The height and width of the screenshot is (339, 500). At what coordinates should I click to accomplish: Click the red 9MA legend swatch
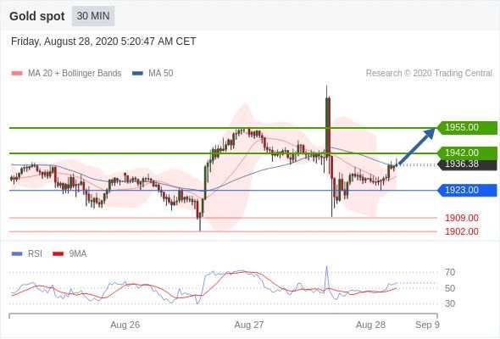click(58, 254)
